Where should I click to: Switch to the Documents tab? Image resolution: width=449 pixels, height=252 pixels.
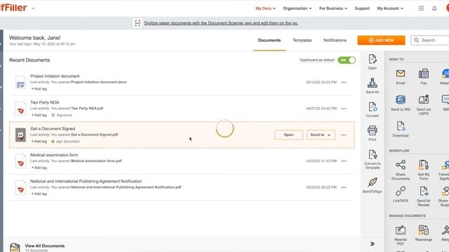click(x=269, y=41)
